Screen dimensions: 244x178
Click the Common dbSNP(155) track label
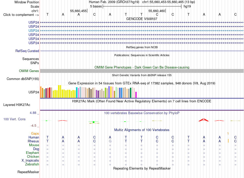pos(23,79)
